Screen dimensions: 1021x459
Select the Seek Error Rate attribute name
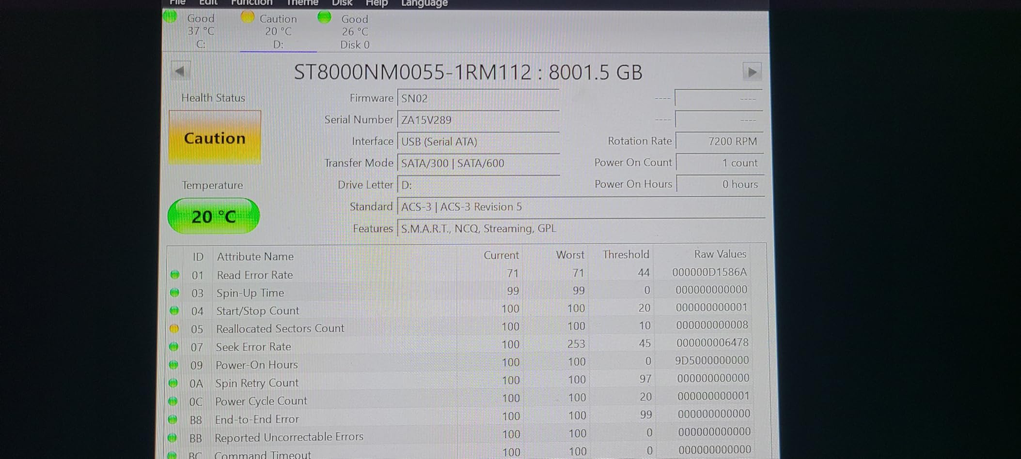[253, 347]
